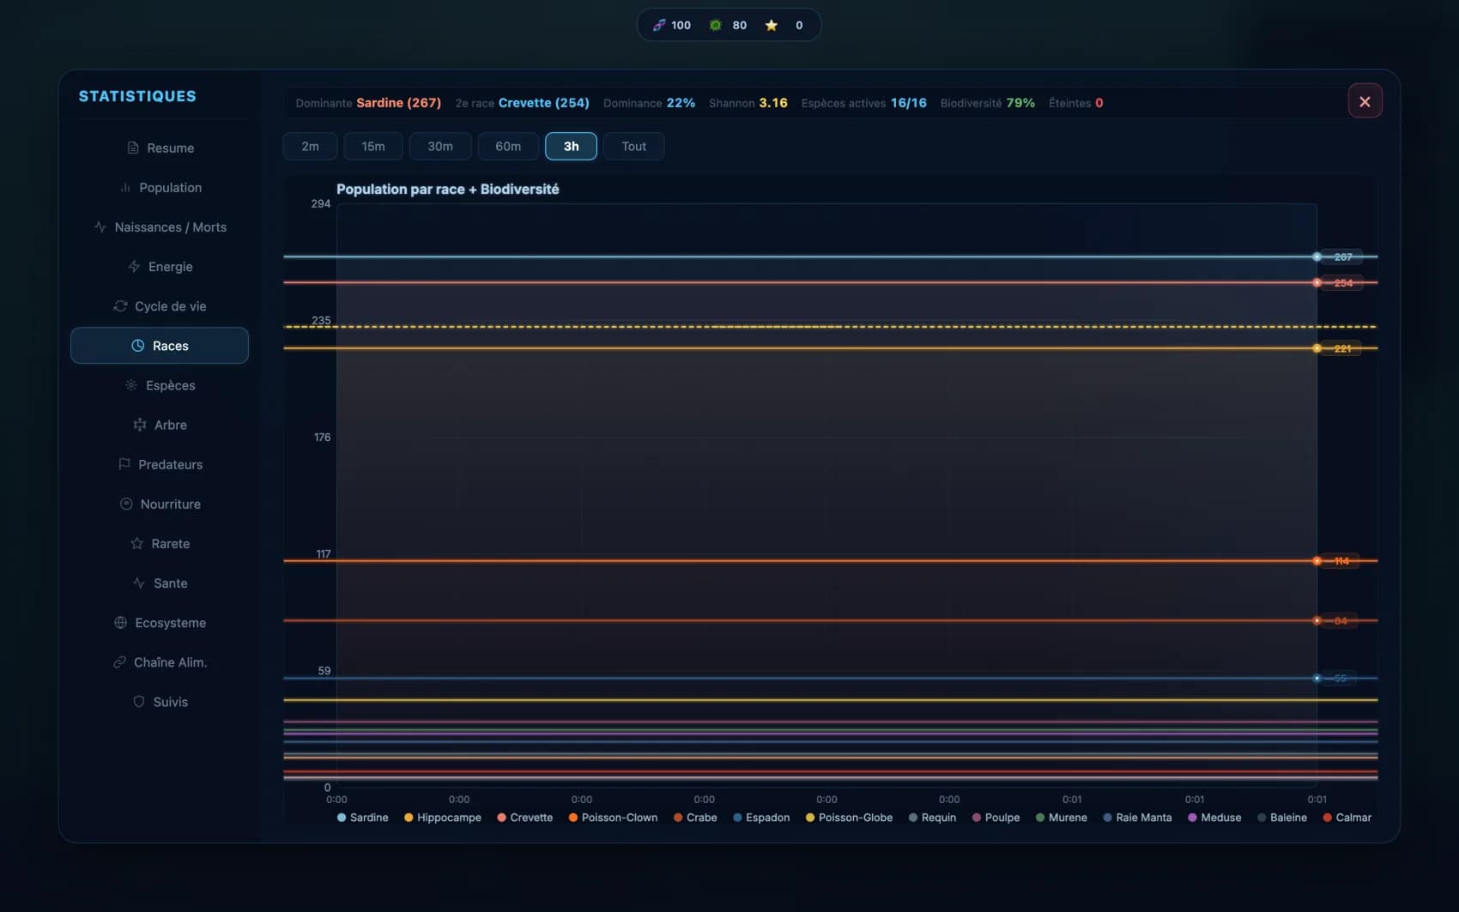
Task: Select the Cycle de vie refresh icon
Action: [120, 306]
